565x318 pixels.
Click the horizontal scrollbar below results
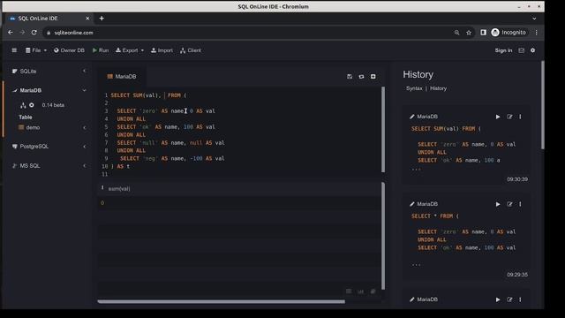coord(222,301)
